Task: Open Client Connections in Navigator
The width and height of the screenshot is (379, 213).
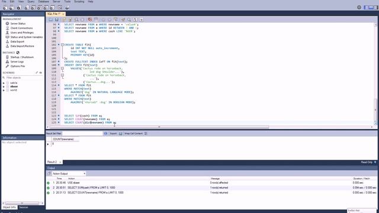Action: 21,28
